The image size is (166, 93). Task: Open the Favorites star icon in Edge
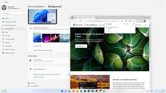click(x=126, y=21)
